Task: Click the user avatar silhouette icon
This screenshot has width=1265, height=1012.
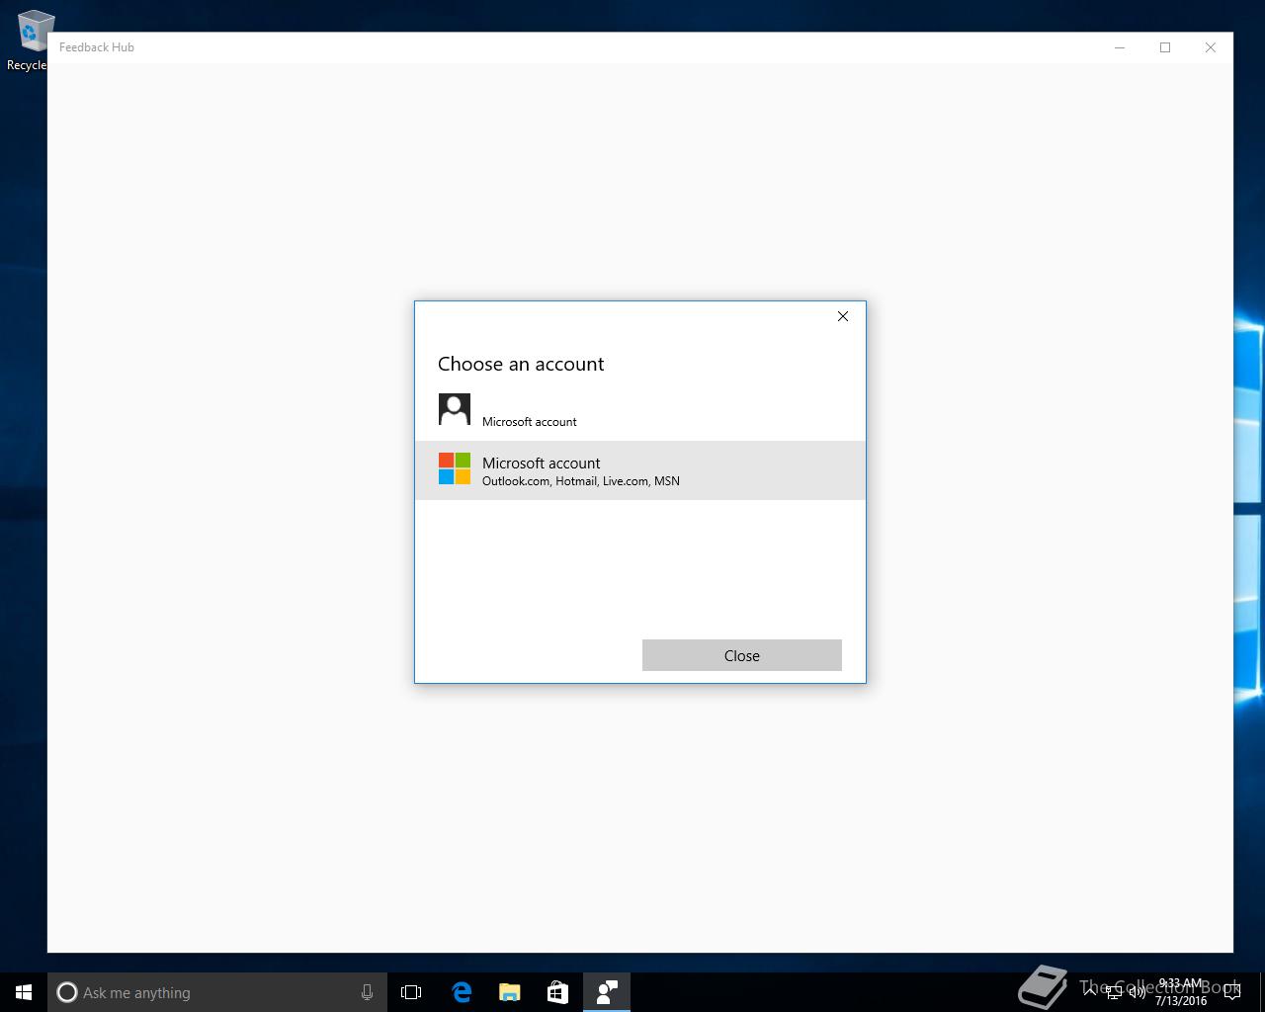Action: (455, 409)
